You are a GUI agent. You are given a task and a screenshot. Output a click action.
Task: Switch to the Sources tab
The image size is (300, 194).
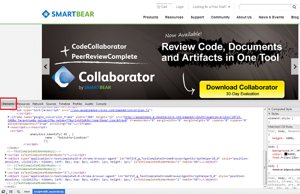tap(51, 104)
